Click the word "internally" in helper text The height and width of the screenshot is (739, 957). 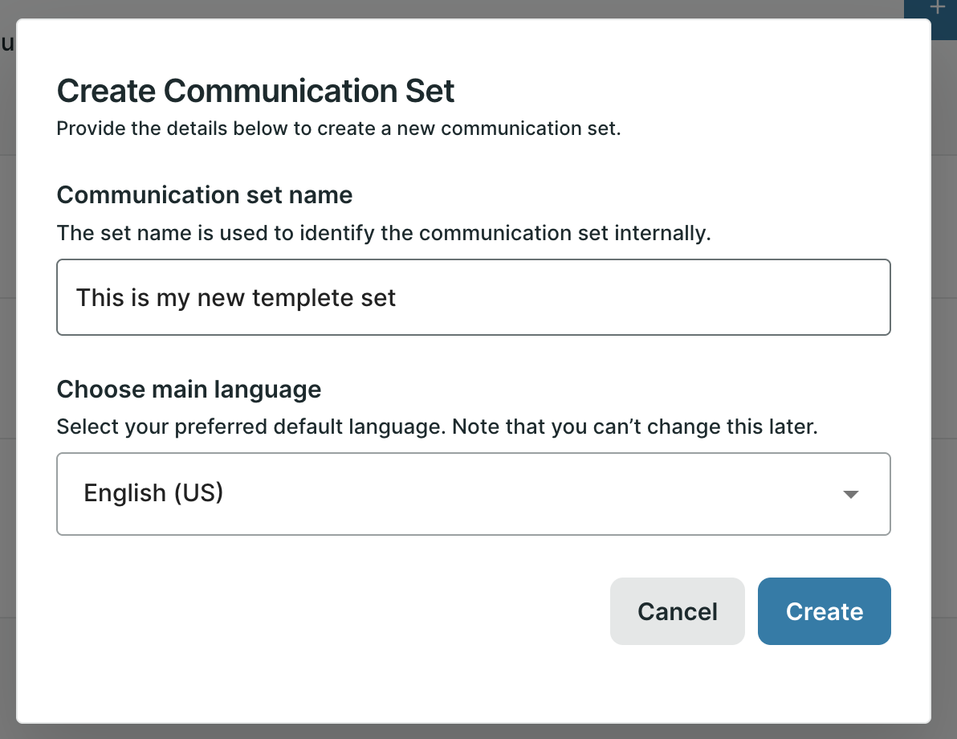point(671,234)
